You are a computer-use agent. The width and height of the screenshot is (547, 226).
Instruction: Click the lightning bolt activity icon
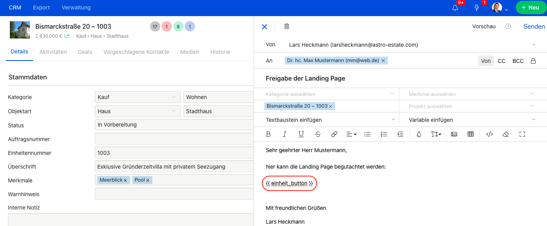pyautogui.click(x=477, y=8)
